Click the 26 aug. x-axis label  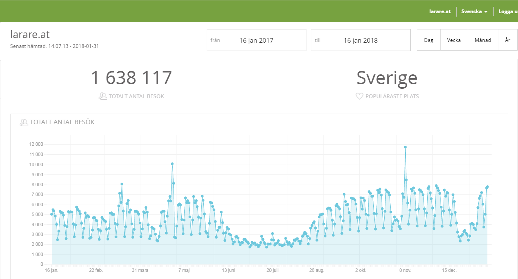tap(317, 270)
